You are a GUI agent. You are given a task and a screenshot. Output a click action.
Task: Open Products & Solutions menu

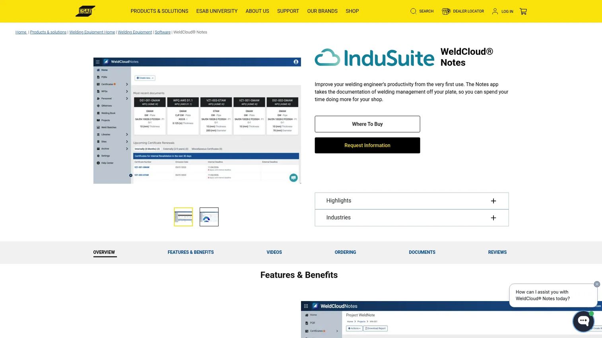(x=159, y=11)
